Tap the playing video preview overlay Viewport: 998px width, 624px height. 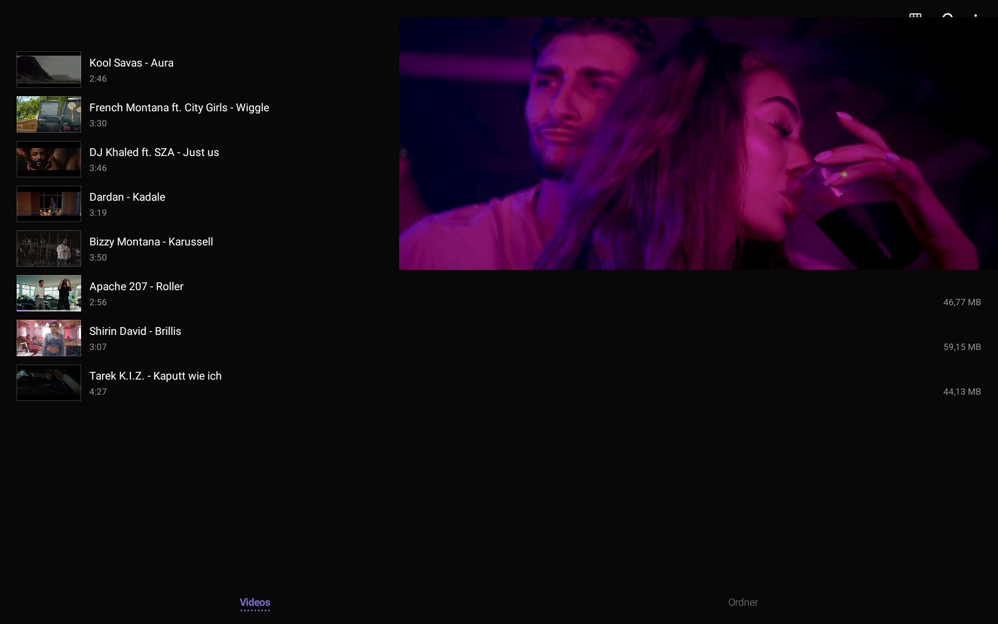pyautogui.click(x=698, y=144)
